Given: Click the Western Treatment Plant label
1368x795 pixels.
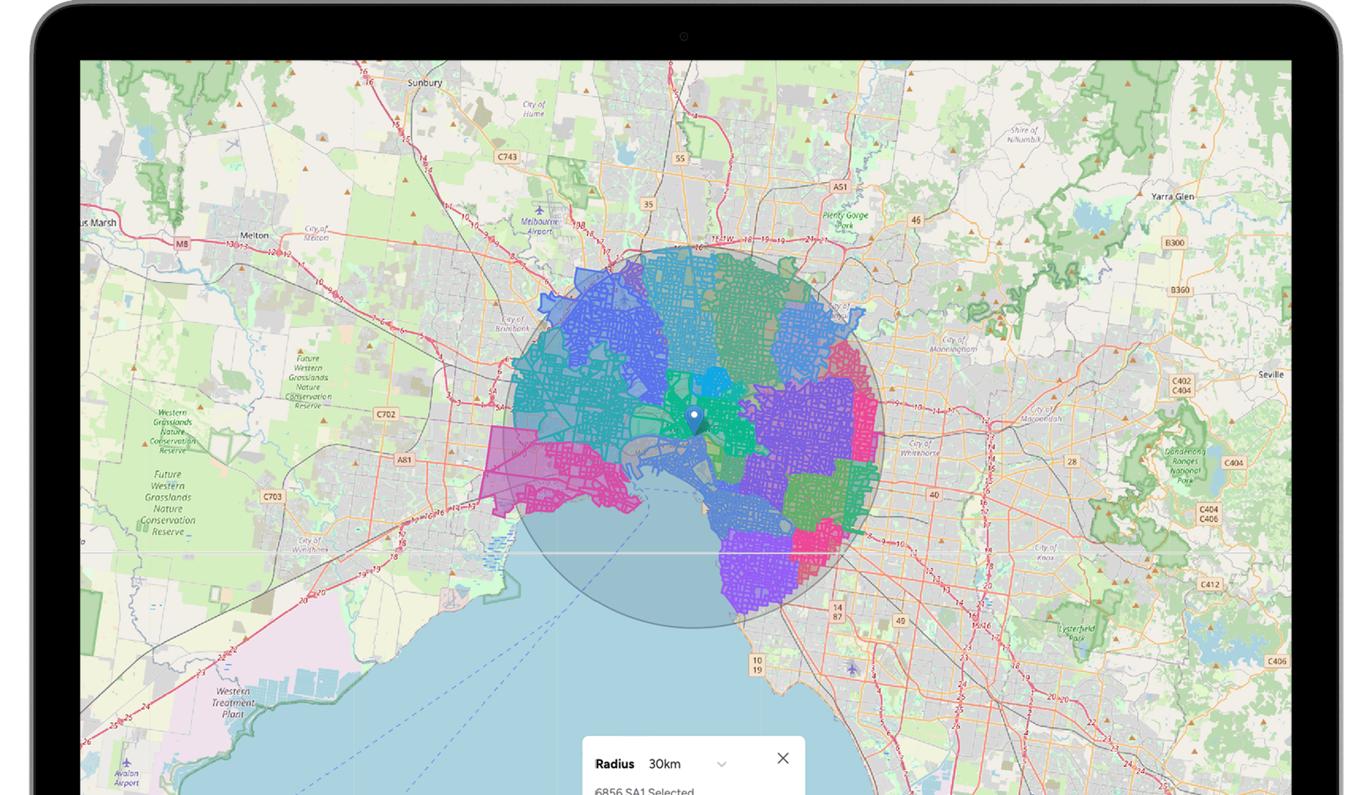Looking at the screenshot, I should pyautogui.click(x=233, y=703).
